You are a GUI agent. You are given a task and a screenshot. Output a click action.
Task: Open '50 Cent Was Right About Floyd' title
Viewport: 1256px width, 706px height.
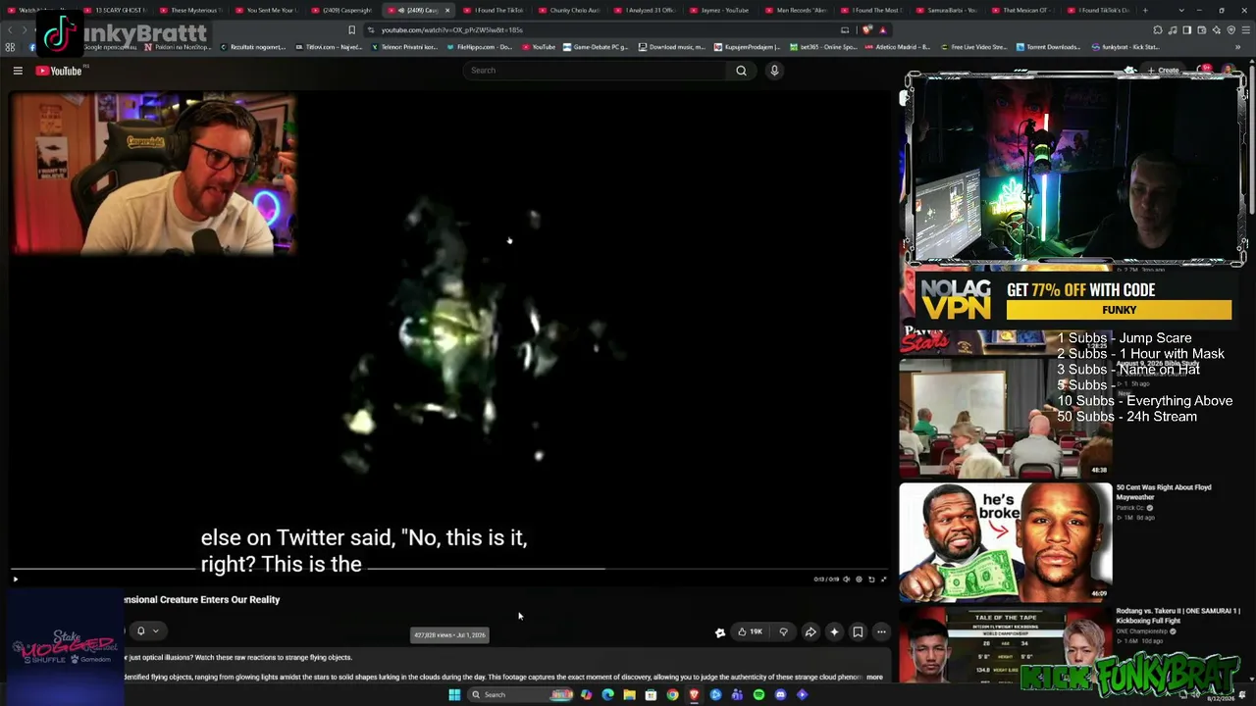tap(1164, 492)
